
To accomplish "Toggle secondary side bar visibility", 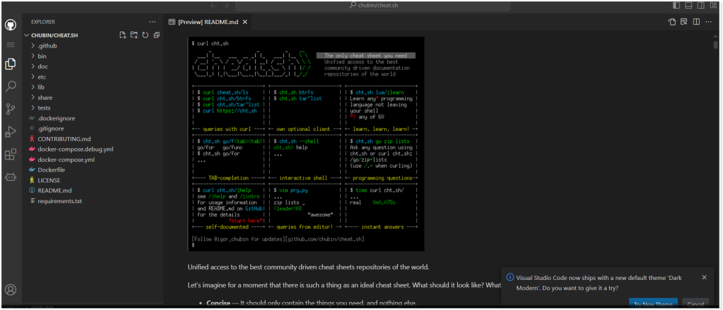I will tap(701, 5).
